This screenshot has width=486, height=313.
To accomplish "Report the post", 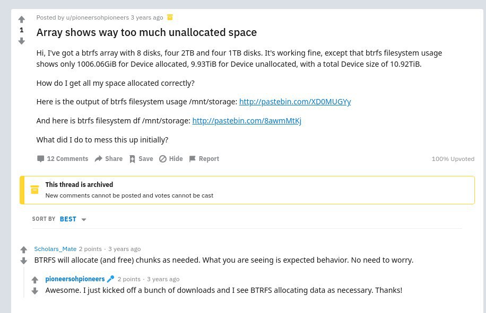I will pyautogui.click(x=204, y=159).
